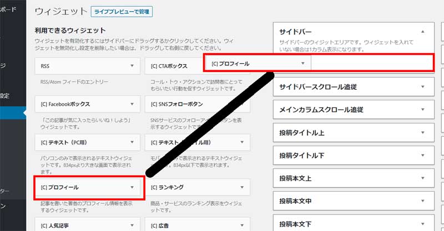Open the 投稿本文中 widget area

423,202
